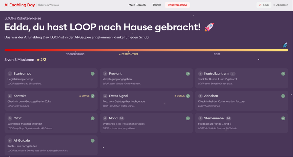Click the number 4 badge on Abheben
Viewport: 293px width, 157px height.
point(200,96)
